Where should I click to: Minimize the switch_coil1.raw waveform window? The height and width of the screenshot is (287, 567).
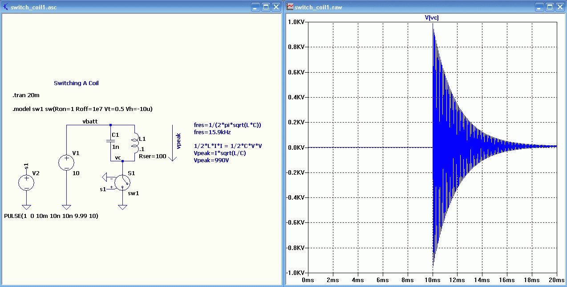pyautogui.click(x=539, y=7)
